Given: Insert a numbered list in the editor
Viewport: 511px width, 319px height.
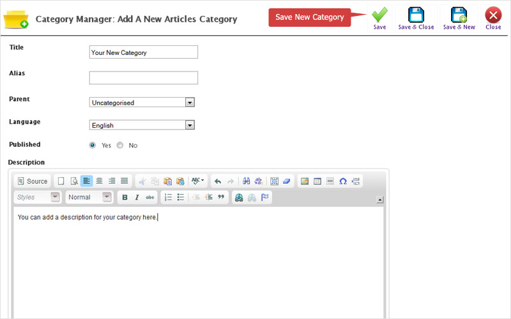Looking at the screenshot, I should coord(168,198).
